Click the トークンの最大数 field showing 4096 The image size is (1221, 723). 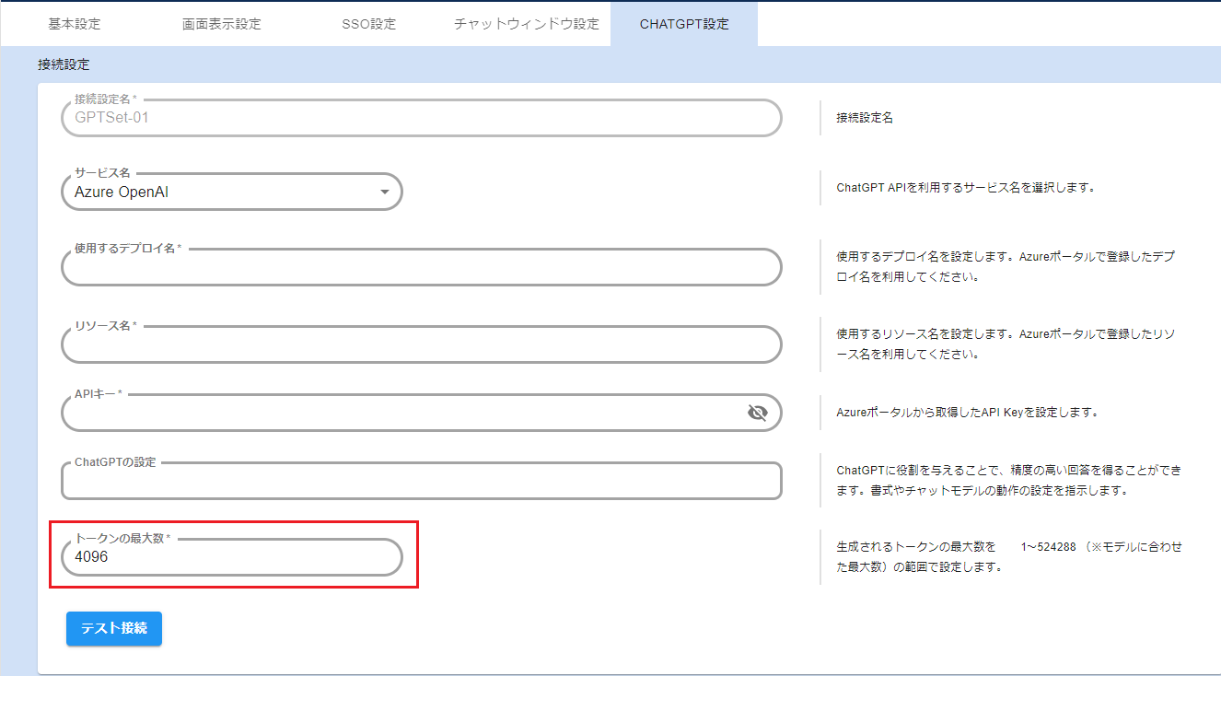pyautogui.click(x=231, y=557)
